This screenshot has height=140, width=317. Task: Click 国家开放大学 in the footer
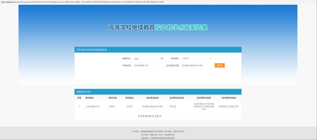[179, 131]
